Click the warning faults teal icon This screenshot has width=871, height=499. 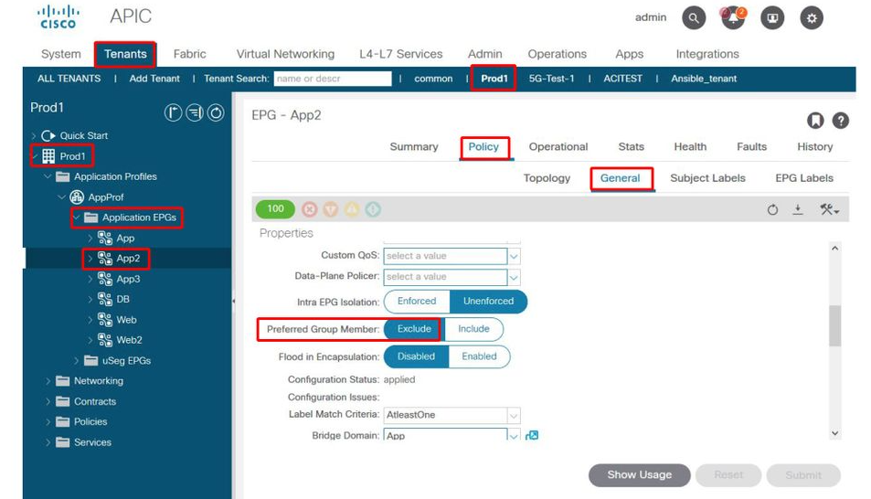tap(373, 209)
